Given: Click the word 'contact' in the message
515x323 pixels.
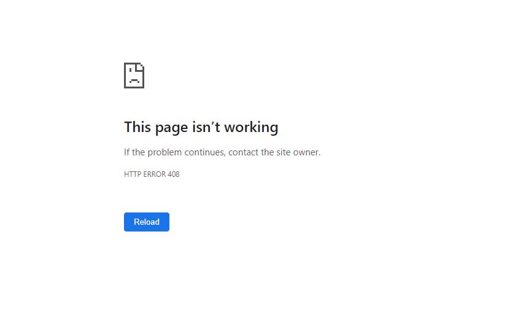Looking at the screenshot, I should coord(243,152).
